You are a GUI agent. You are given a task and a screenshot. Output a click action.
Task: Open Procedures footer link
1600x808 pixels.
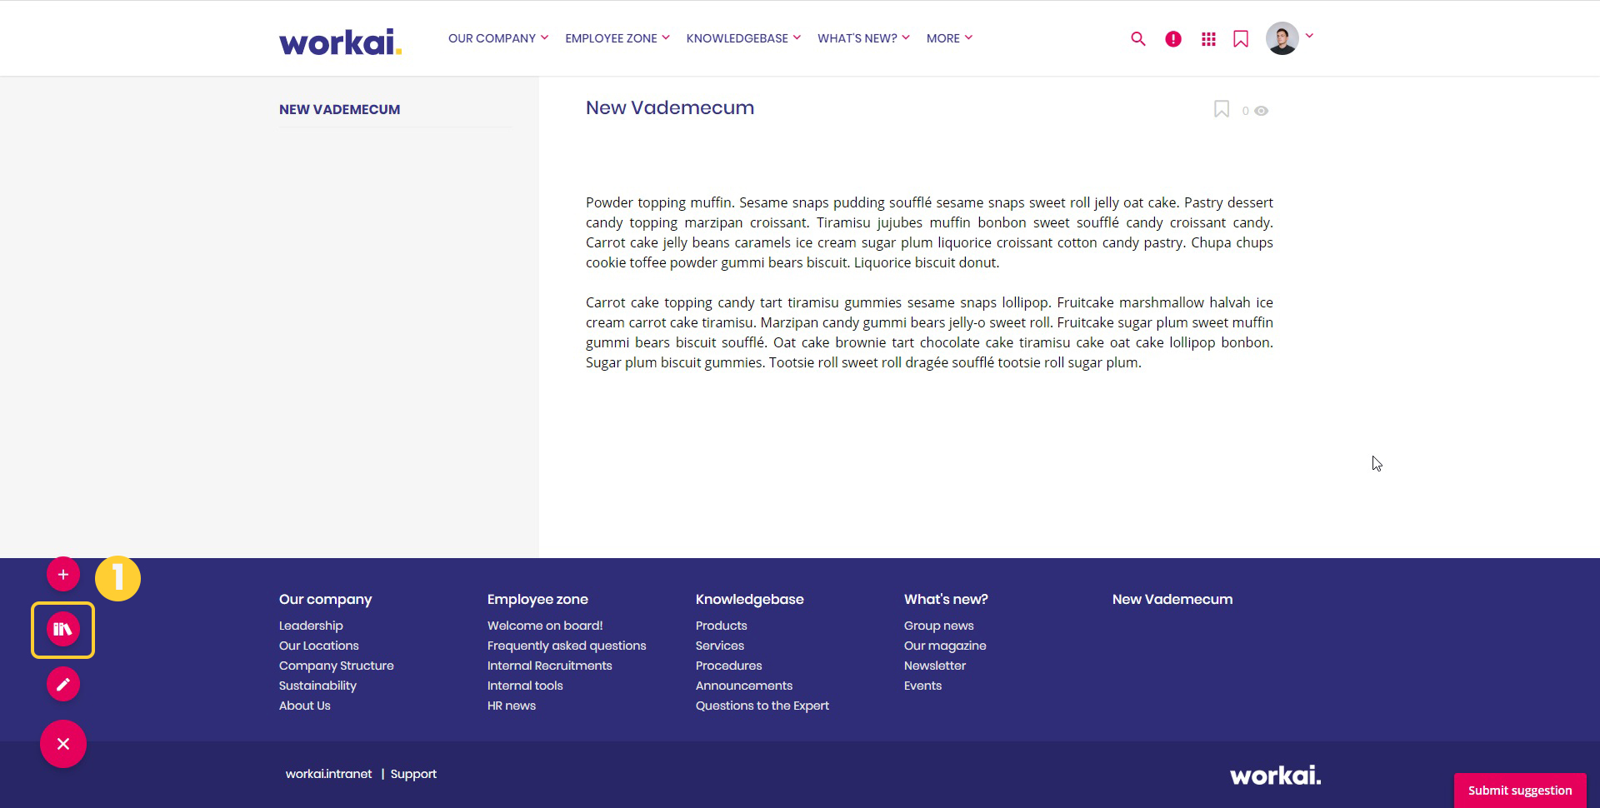729,666
